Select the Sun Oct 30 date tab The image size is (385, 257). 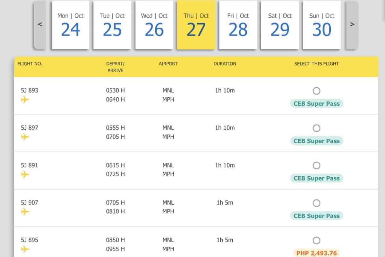[x=322, y=25]
